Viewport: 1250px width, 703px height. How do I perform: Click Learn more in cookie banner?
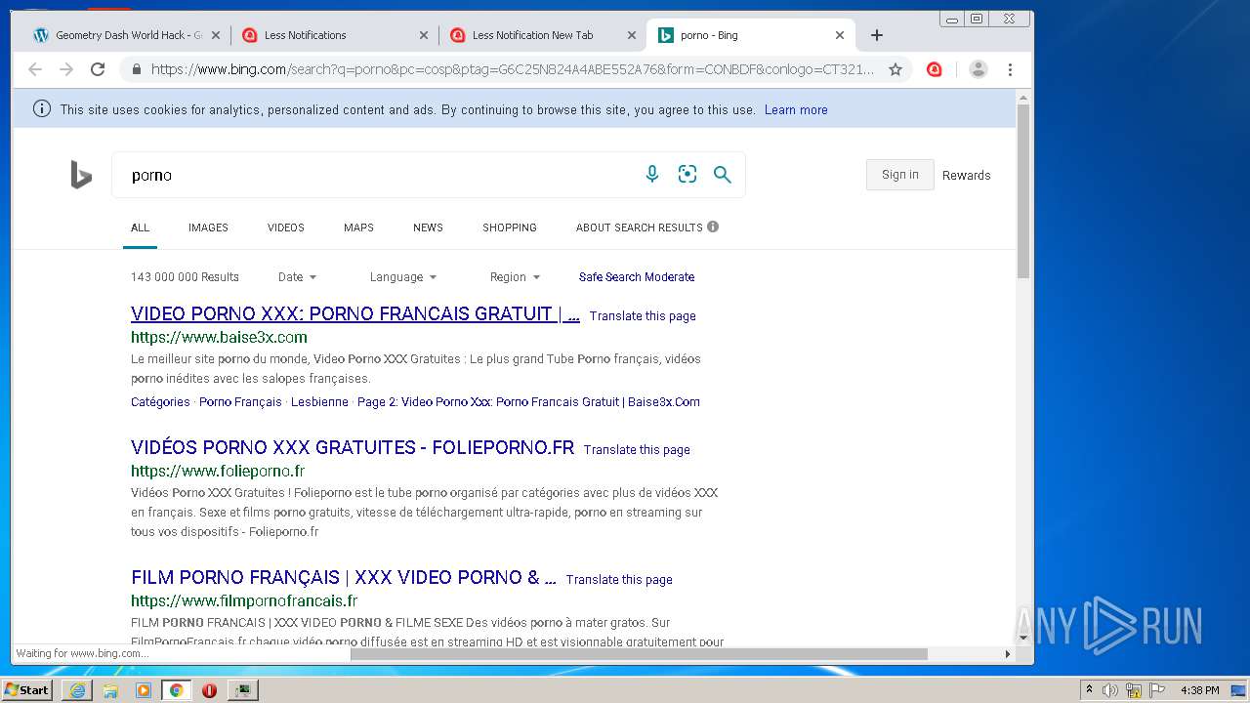click(x=796, y=110)
